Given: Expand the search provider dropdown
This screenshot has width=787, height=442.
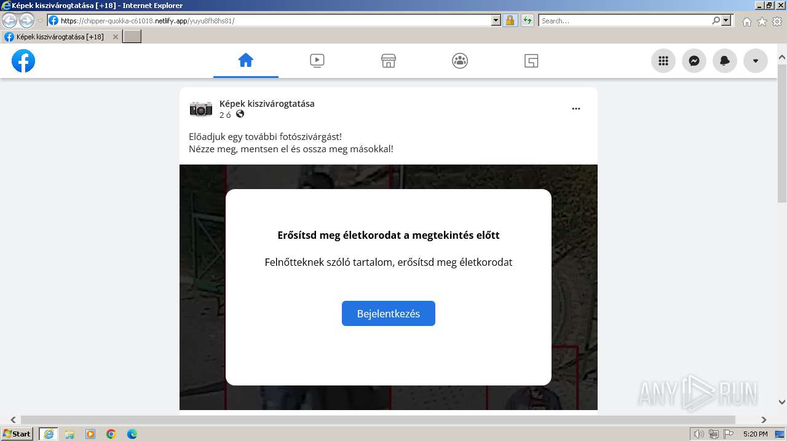Looking at the screenshot, I should click(727, 20).
